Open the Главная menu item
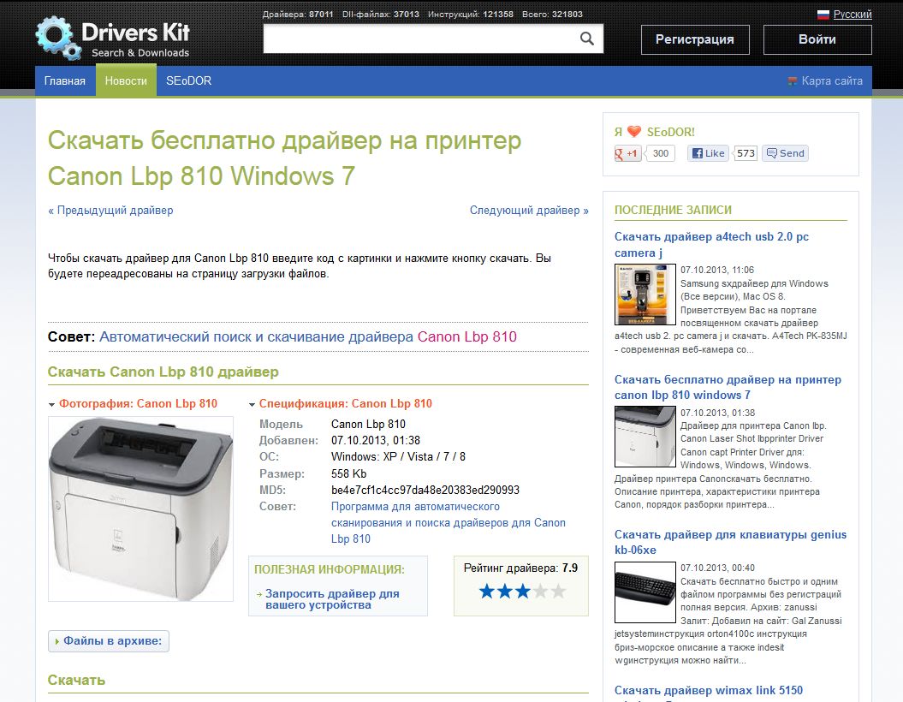Viewport: 903px width, 702px height. 65,81
